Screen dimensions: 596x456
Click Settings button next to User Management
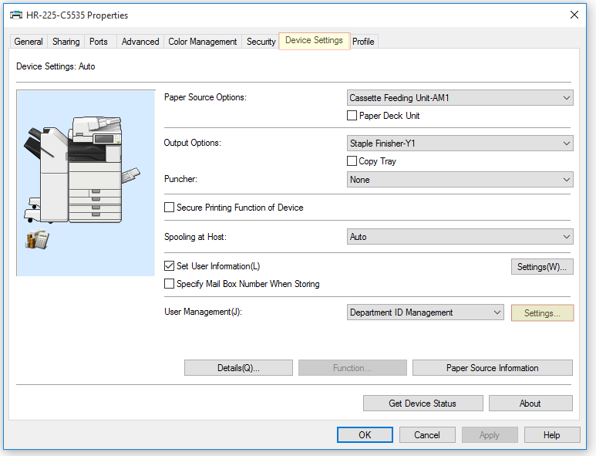coord(542,313)
